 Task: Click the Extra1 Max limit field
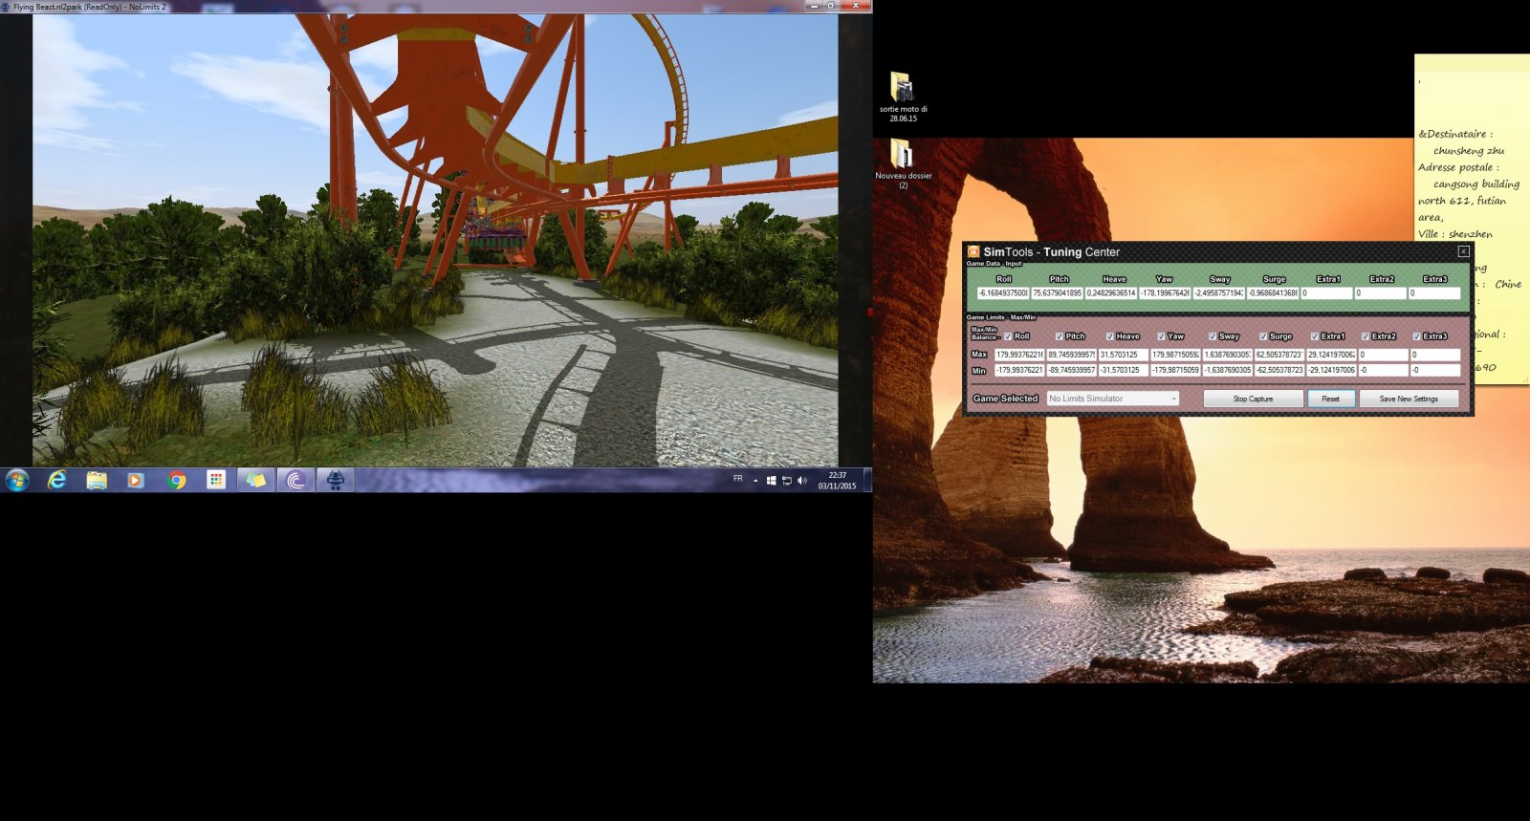1331,355
